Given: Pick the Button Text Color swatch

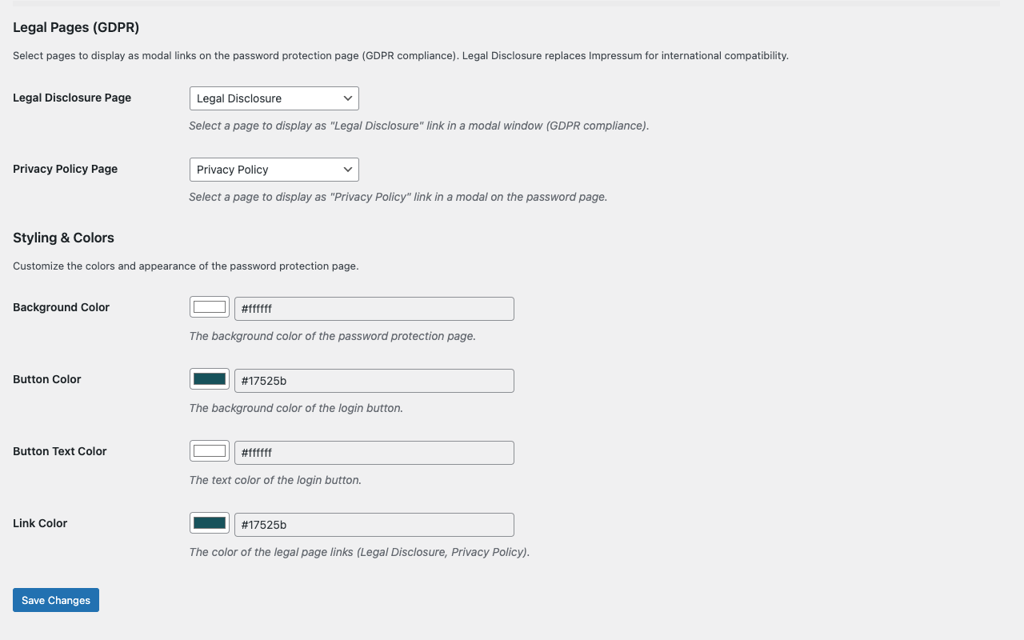Looking at the screenshot, I should [210, 451].
